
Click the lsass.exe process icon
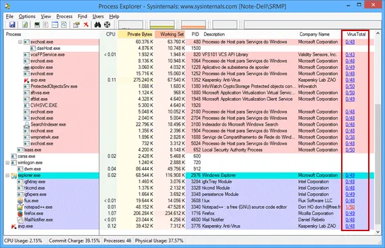20,150
